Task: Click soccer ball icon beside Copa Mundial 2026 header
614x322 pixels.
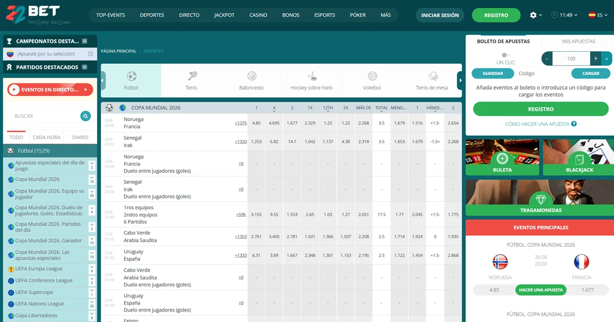Action: click(x=109, y=108)
